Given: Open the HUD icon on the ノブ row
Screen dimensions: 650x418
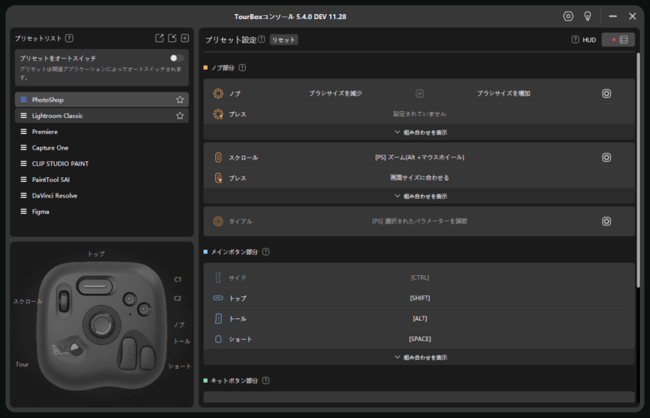Looking at the screenshot, I should pos(606,94).
